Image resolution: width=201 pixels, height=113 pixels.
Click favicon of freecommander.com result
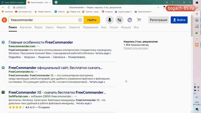tap(3, 42)
